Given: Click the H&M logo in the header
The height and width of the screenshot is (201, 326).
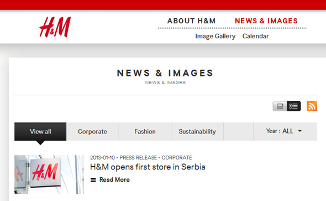Looking at the screenshot, I should [55, 27].
